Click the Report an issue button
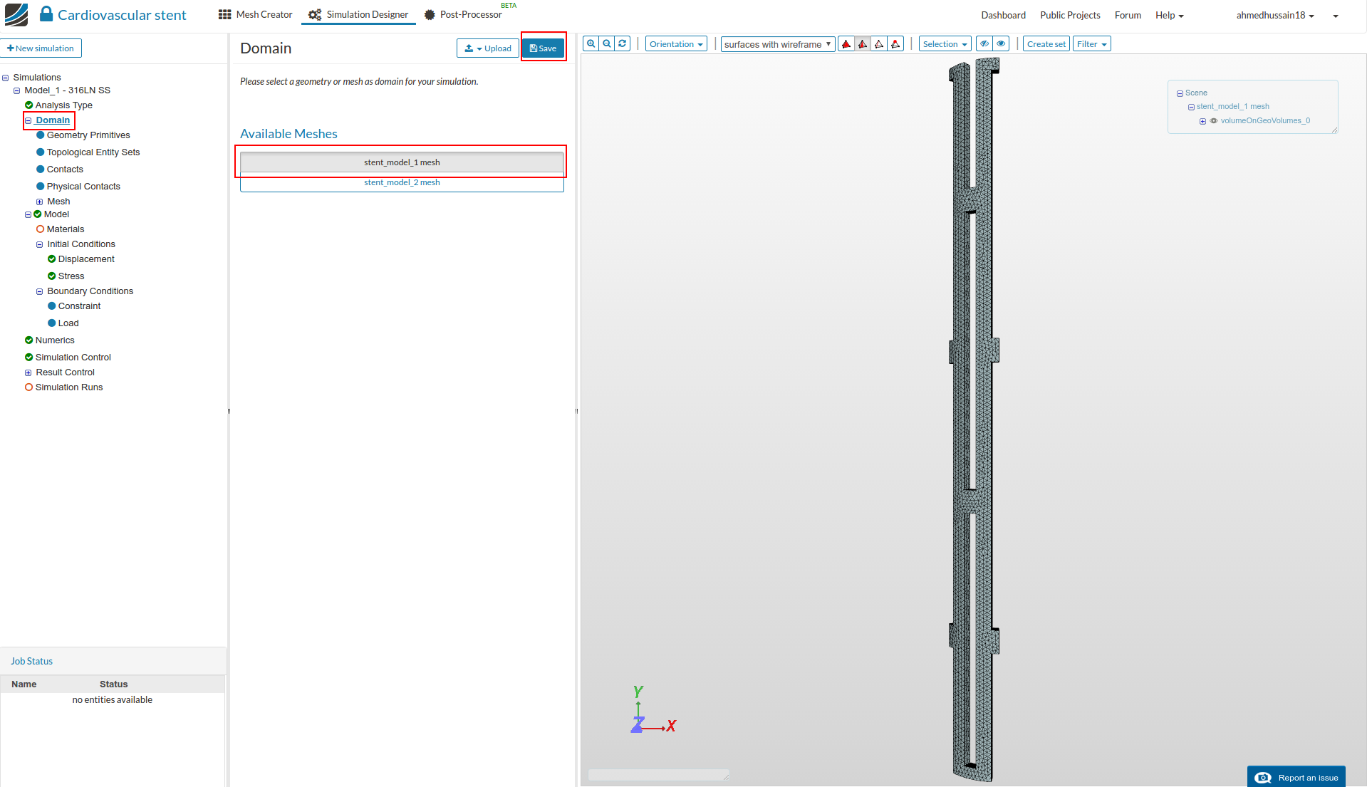This screenshot has width=1367, height=787. pyautogui.click(x=1296, y=777)
